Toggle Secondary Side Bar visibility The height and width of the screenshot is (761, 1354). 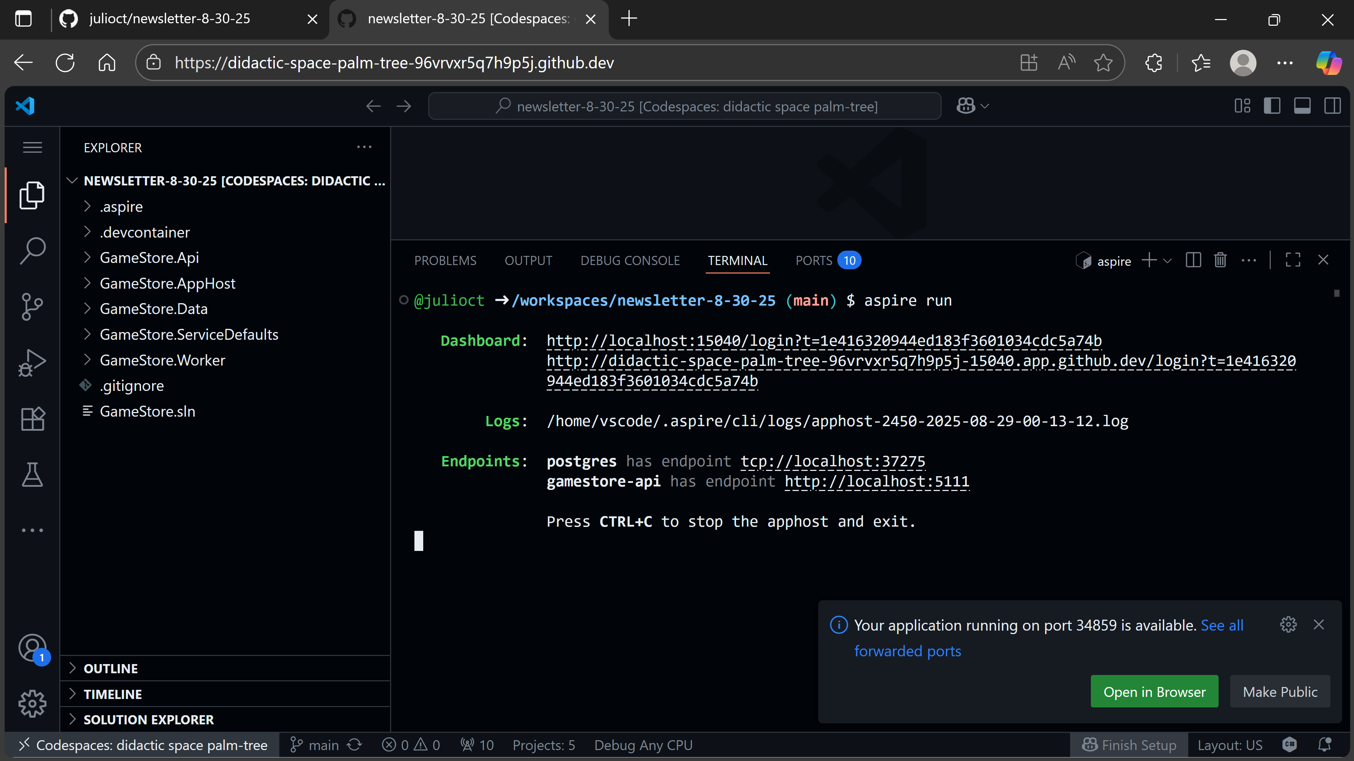pos(1332,106)
